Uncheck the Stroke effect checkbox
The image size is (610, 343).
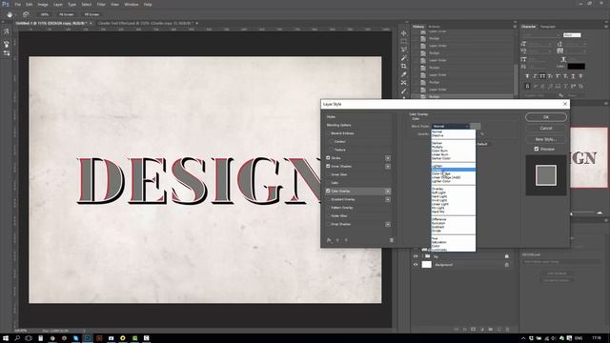(x=328, y=158)
